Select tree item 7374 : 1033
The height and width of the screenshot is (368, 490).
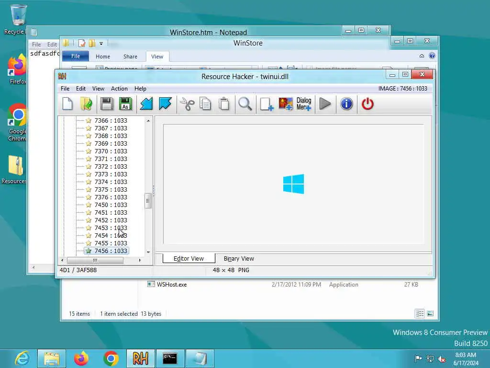[111, 182]
